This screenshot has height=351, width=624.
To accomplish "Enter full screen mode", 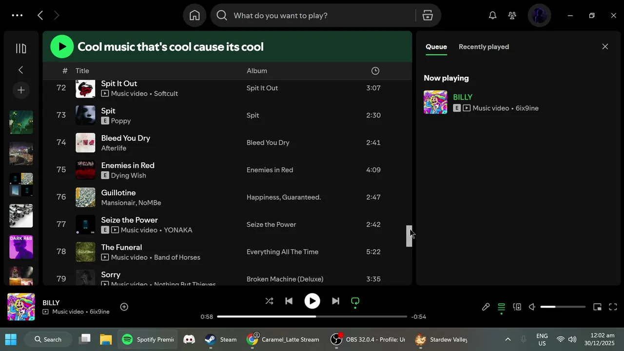I will tap(613, 307).
